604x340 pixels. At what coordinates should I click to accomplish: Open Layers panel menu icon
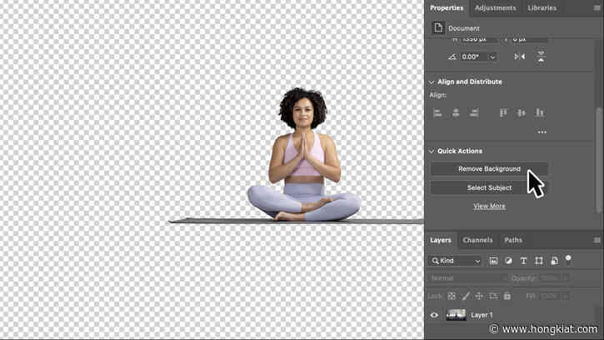pos(597,240)
